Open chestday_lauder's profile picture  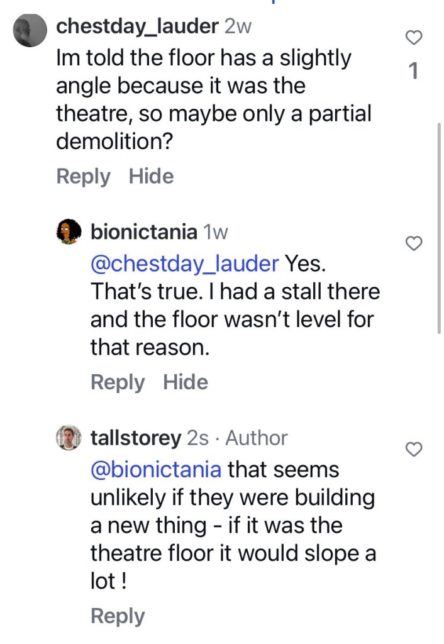coord(30,29)
